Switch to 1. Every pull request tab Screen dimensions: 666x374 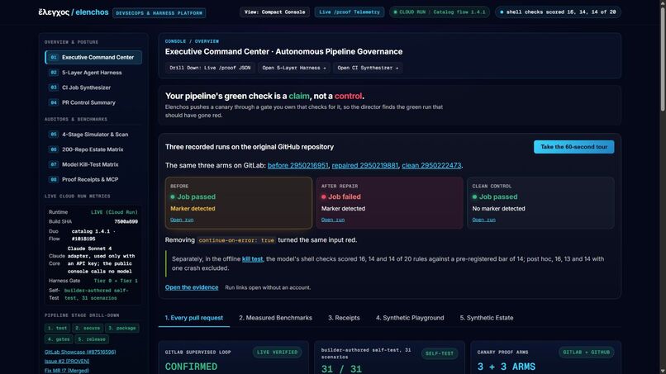point(193,318)
